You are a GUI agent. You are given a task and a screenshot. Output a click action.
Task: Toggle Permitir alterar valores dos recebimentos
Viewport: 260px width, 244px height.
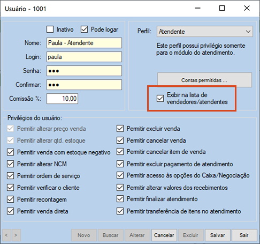click(120, 188)
